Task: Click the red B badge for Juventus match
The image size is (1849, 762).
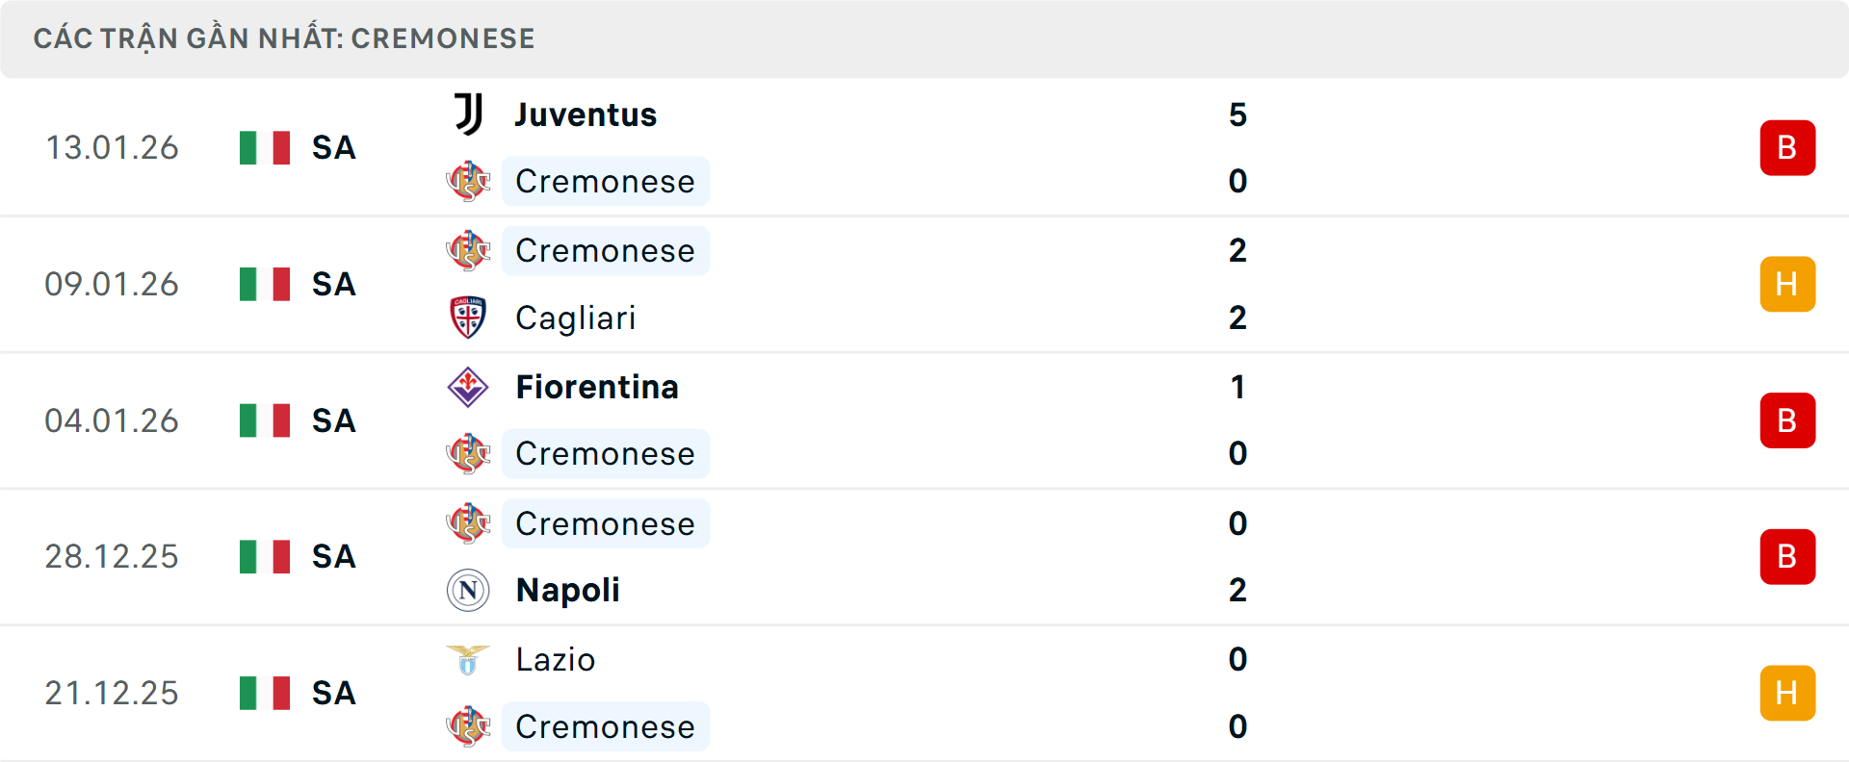Action: (1787, 147)
